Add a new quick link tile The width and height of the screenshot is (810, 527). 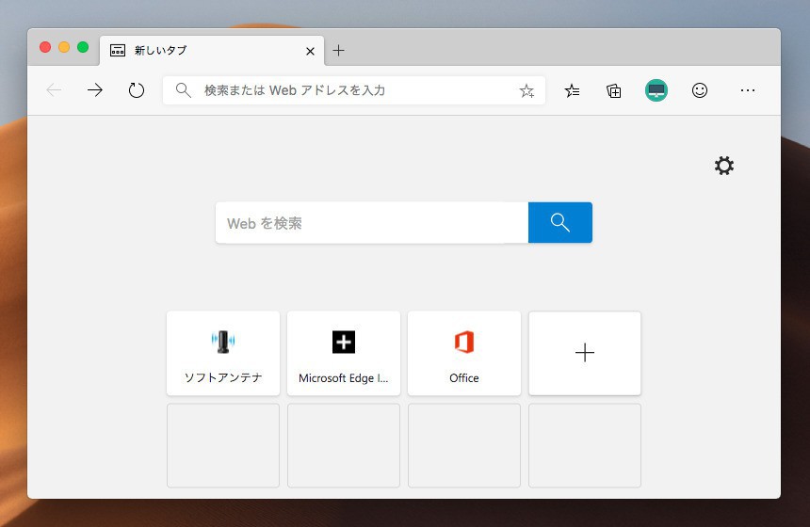(x=585, y=353)
